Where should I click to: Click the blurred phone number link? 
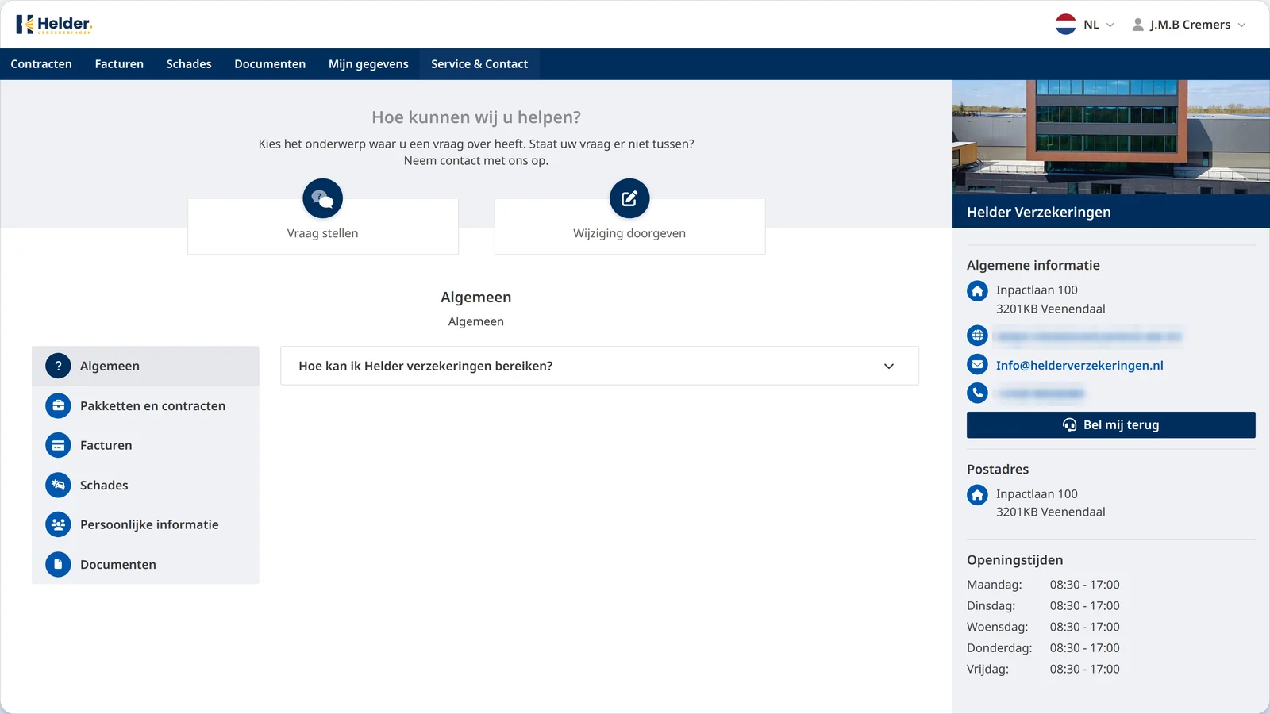tap(1041, 393)
